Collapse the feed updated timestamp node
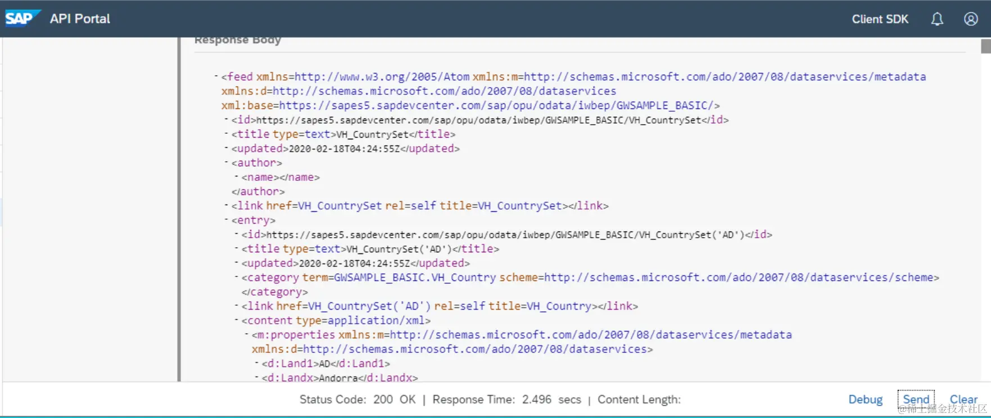The width and height of the screenshot is (991, 418). [226, 148]
